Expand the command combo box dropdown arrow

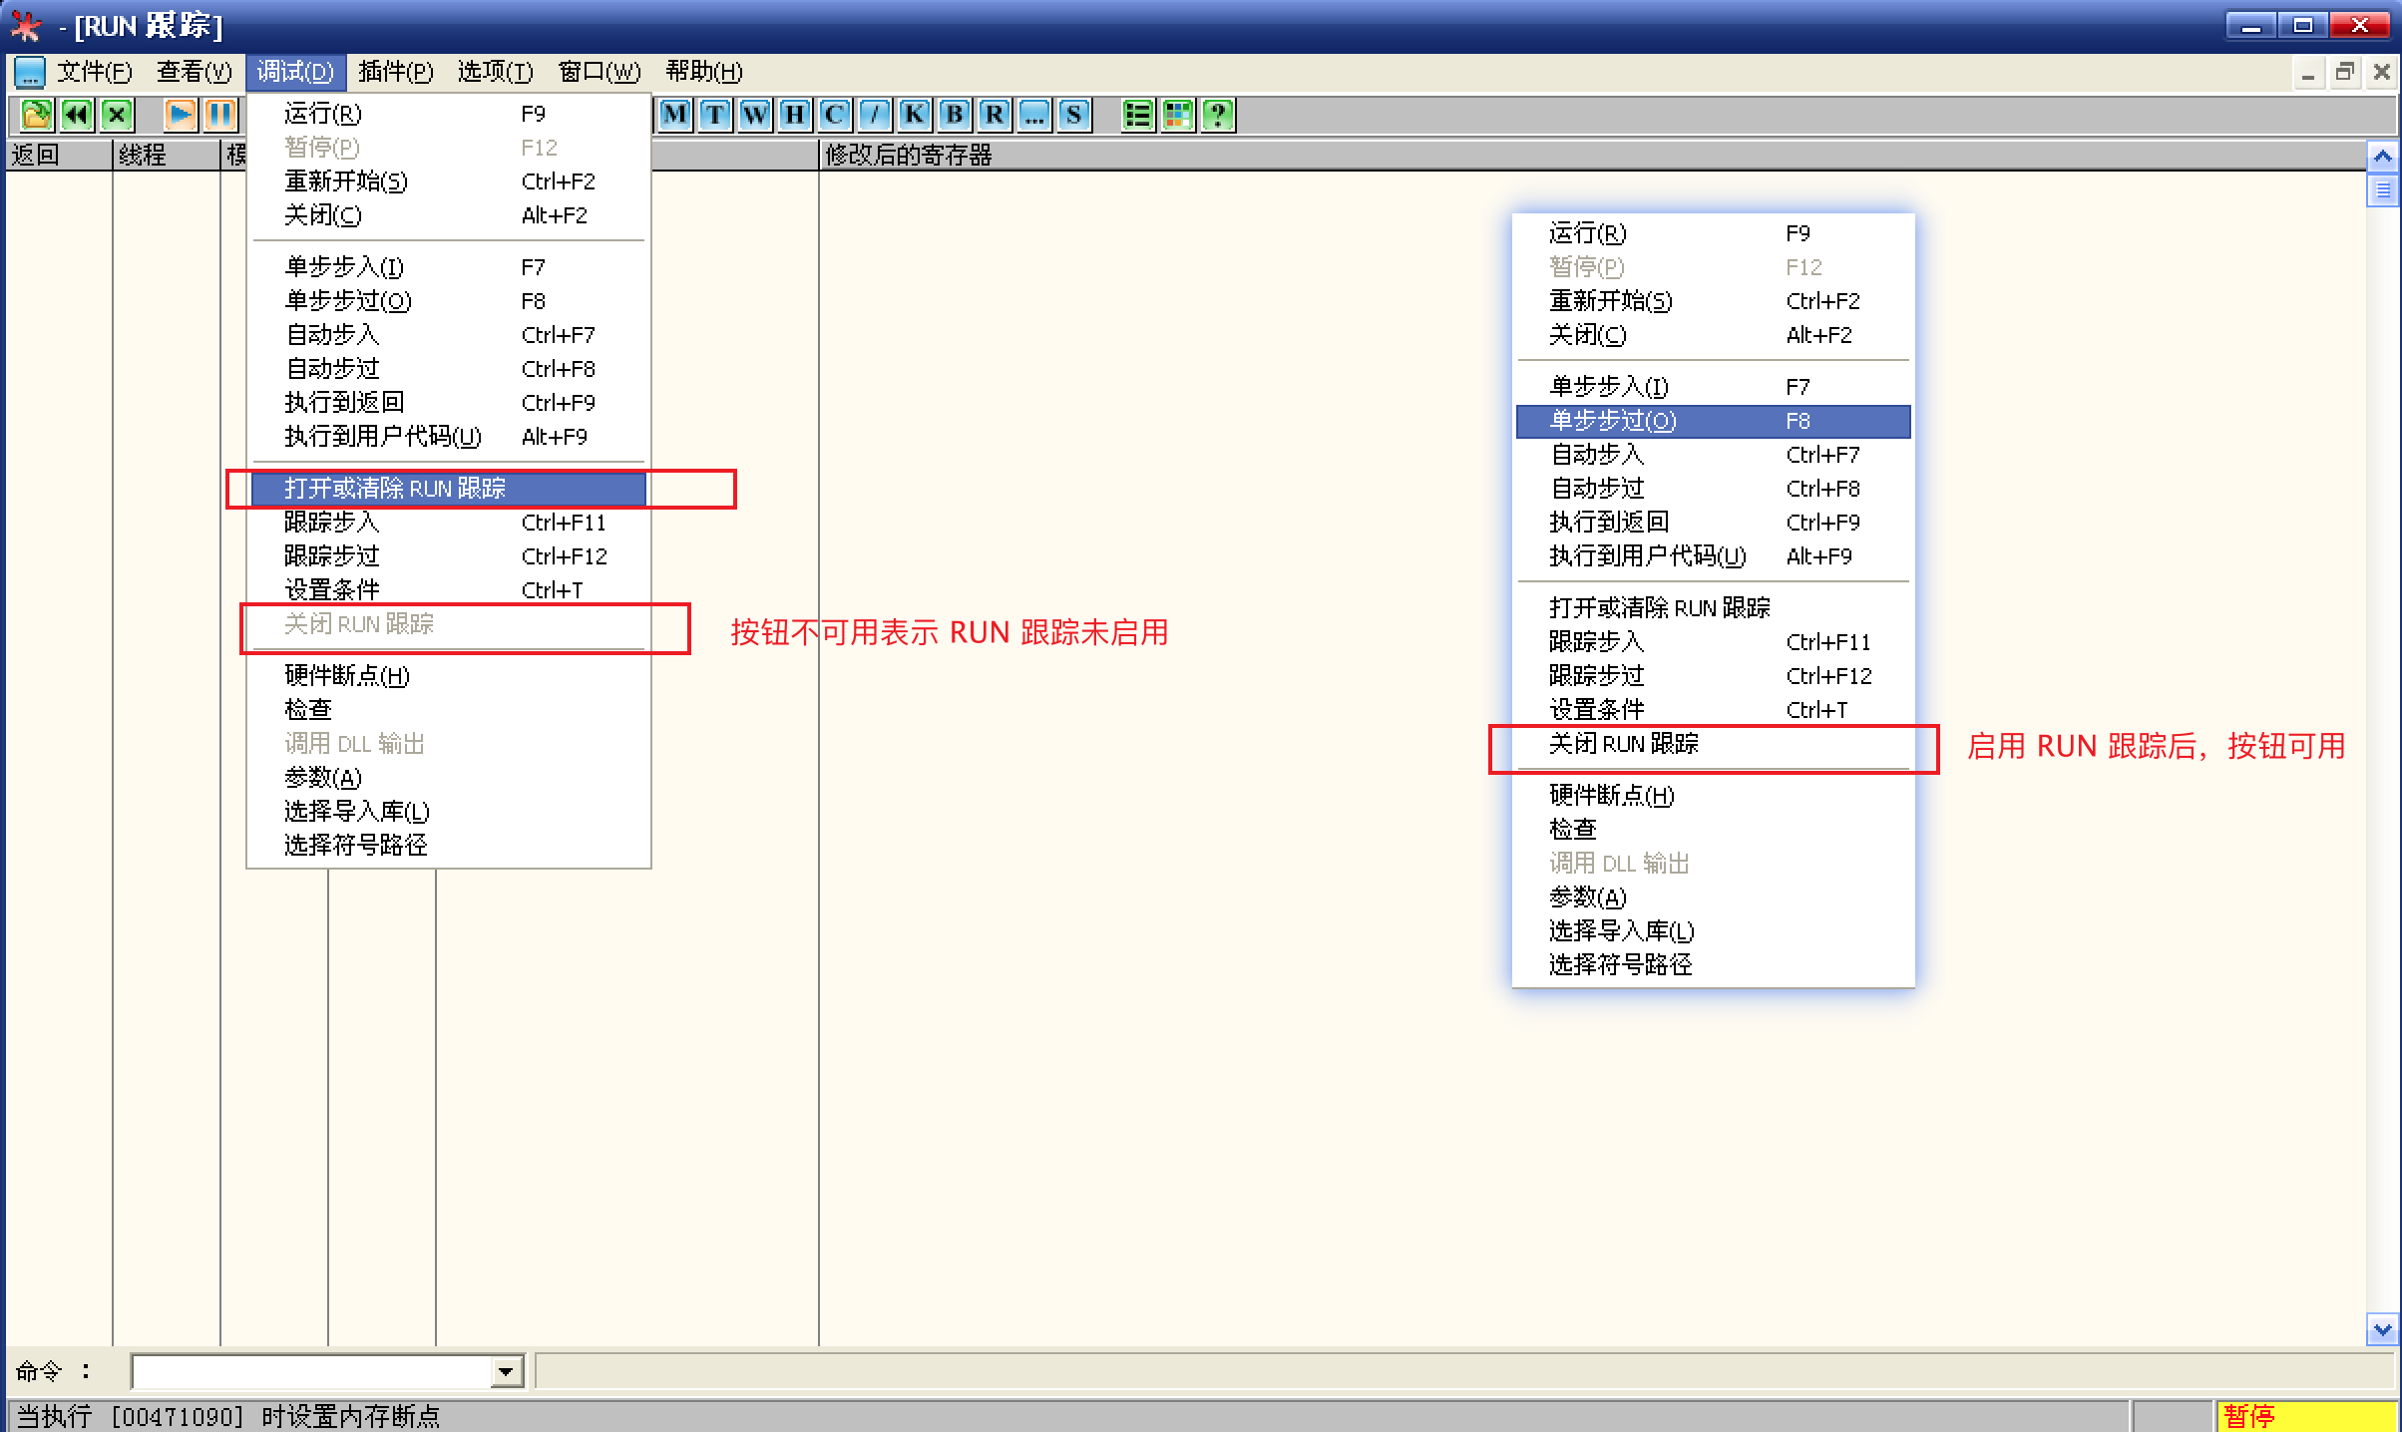click(x=507, y=1372)
